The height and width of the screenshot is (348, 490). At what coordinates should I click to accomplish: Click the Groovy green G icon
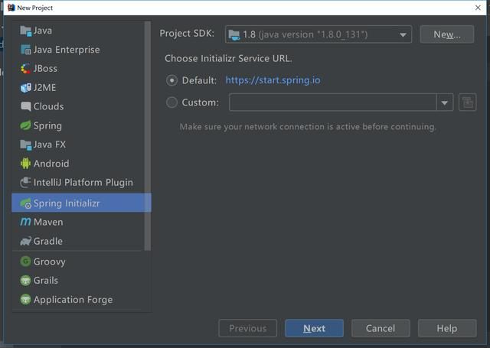pyautogui.click(x=25, y=262)
